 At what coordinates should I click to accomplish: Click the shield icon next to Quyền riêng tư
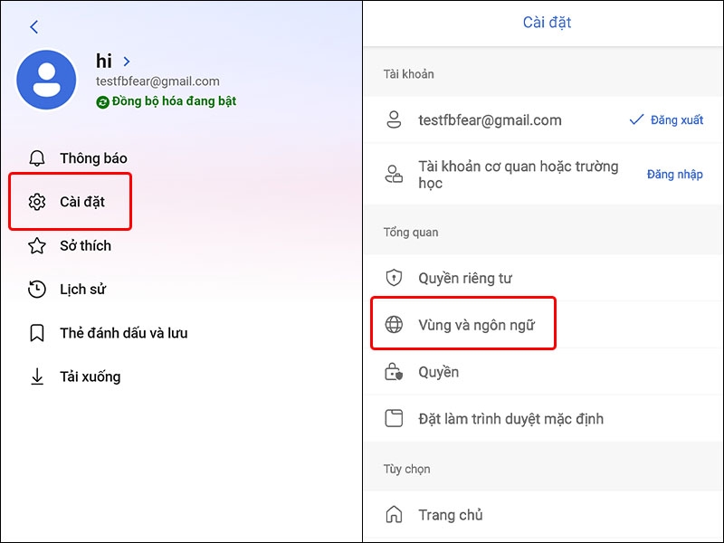[x=395, y=279]
